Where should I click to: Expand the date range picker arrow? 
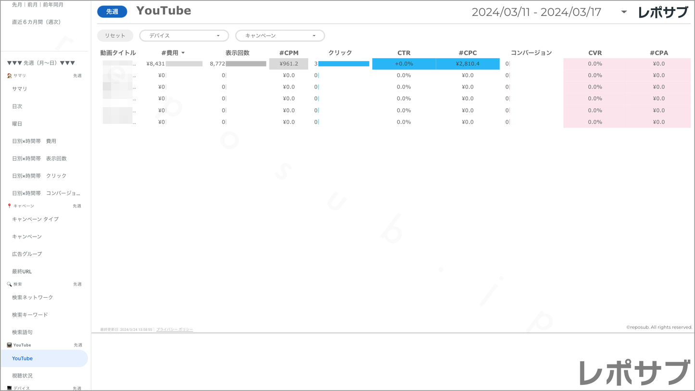624,12
